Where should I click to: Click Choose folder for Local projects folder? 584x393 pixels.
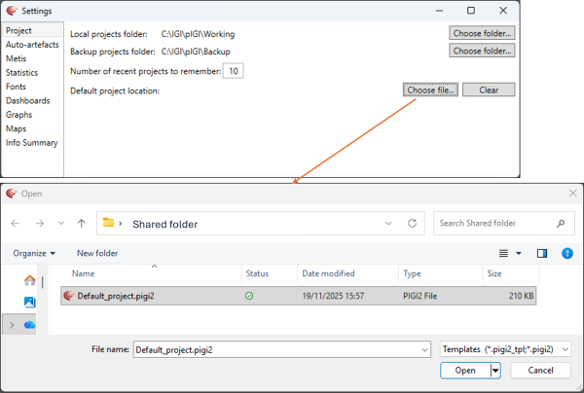pyautogui.click(x=481, y=33)
